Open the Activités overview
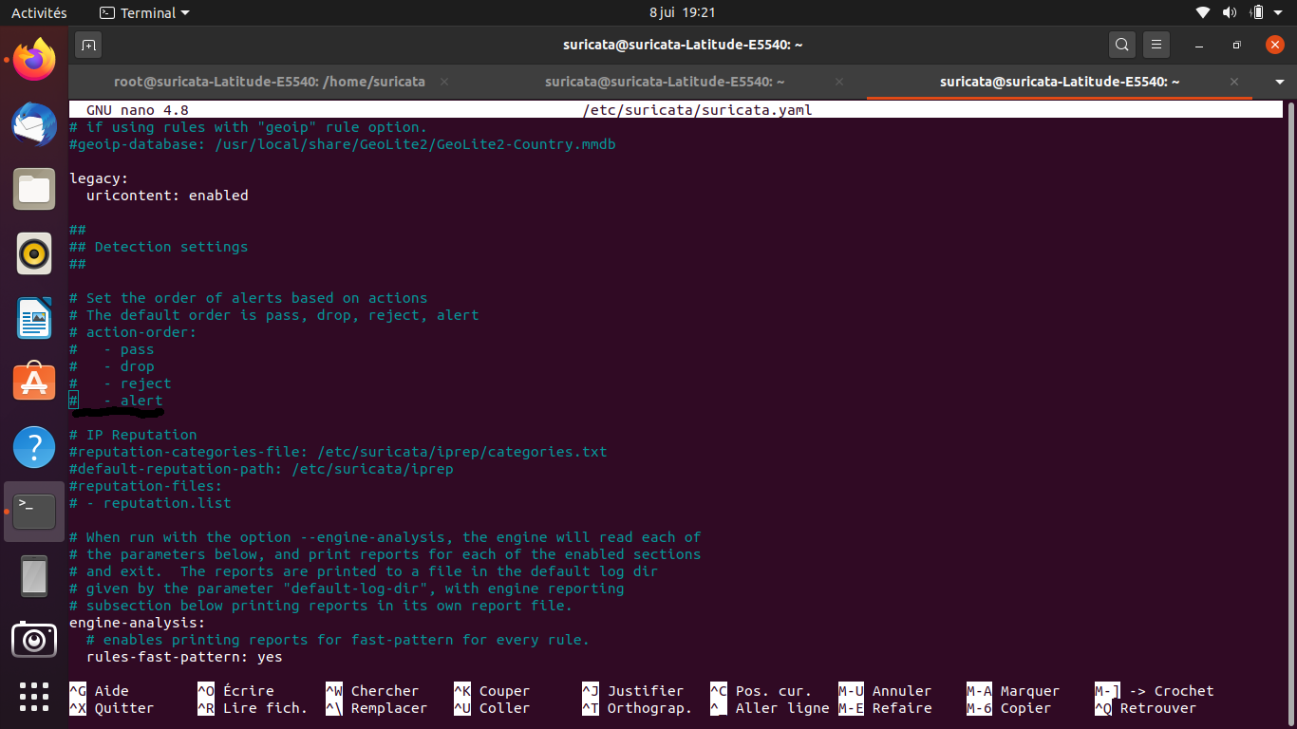This screenshot has height=729, width=1297. 38,13
